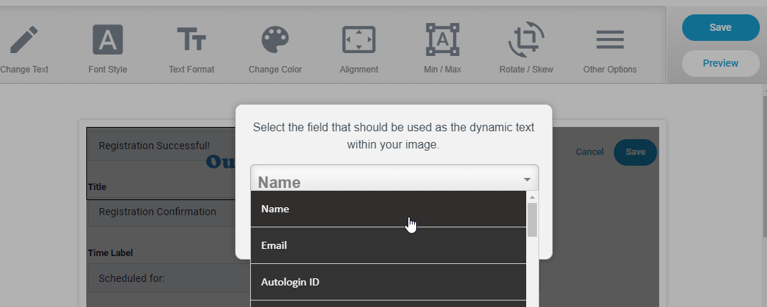Click the dark Save button next to Cancel
The width and height of the screenshot is (767, 307).
click(635, 152)
